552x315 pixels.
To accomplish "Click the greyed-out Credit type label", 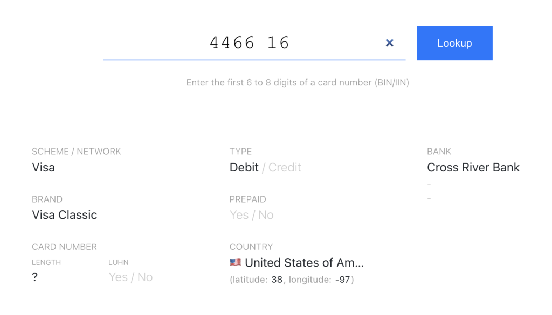I will click(285, 167).
